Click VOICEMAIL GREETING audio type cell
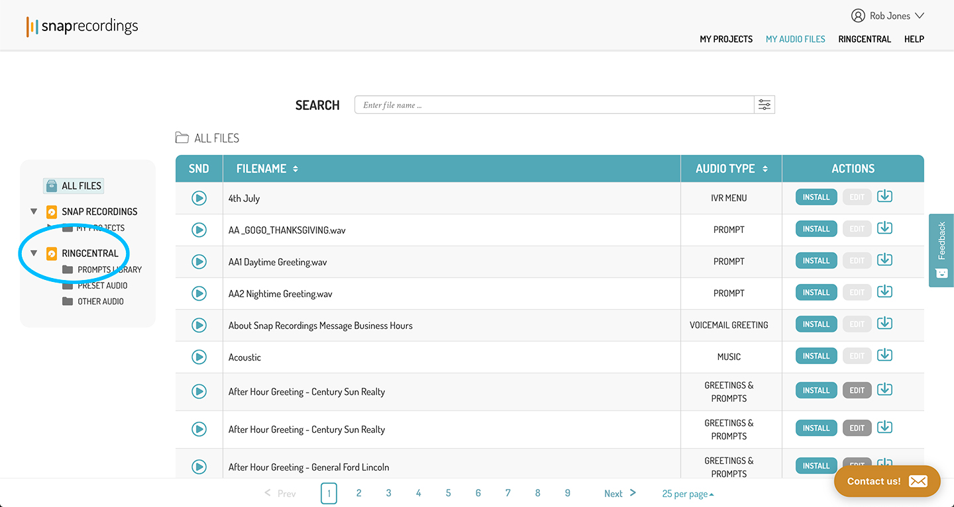 (x=729, y=325)
